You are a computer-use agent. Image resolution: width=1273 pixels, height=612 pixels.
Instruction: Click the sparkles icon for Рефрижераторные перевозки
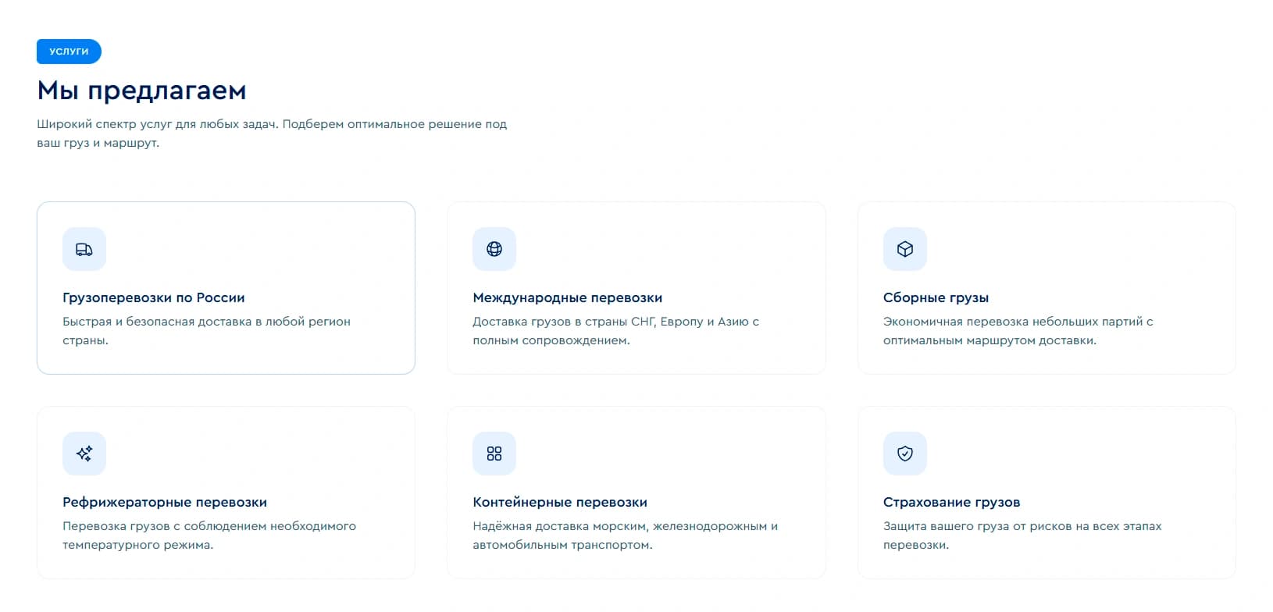tap(84, 454)
